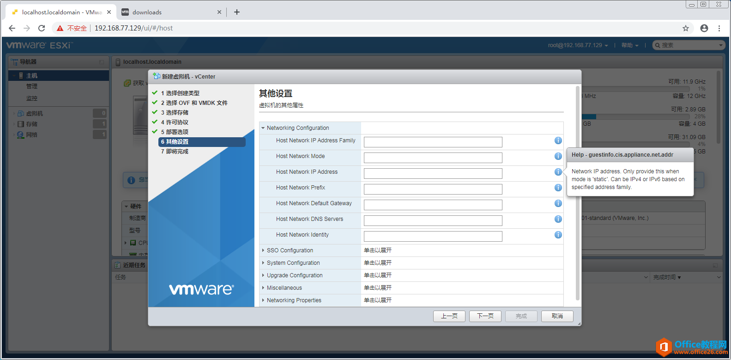
Task: Click info icon for Host Network Mode
Action: pos(558,156)
